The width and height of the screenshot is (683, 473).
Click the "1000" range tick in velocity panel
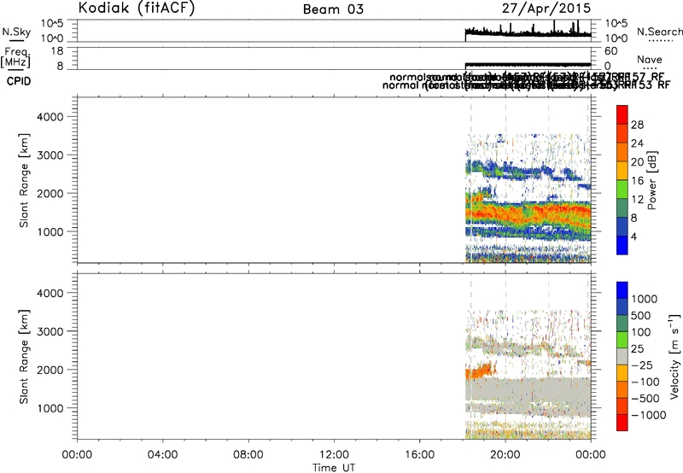(50, 408)
